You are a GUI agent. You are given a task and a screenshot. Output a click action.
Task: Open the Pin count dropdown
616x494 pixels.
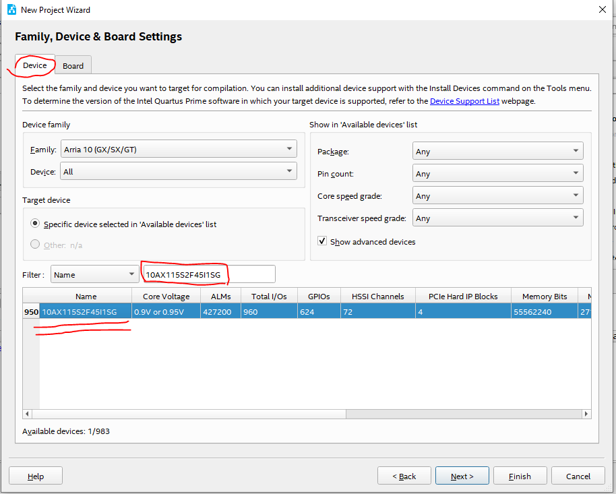pyautogui.click(x=497, y=174)
